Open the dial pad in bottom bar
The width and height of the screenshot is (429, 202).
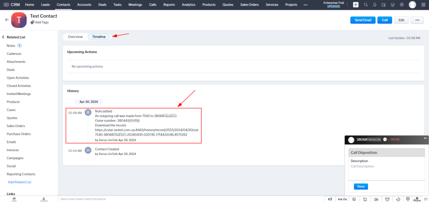tap(408, 199)
